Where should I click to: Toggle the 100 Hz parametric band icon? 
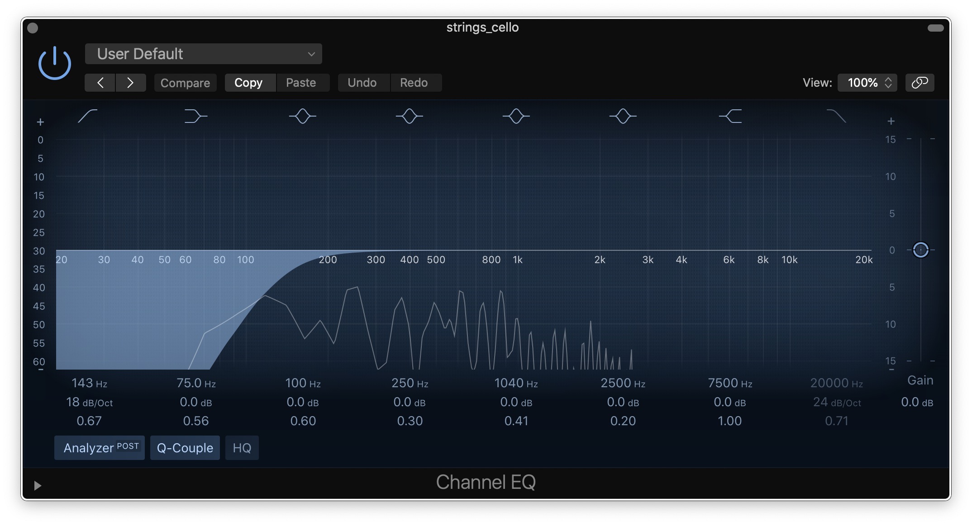click(302, 116)
